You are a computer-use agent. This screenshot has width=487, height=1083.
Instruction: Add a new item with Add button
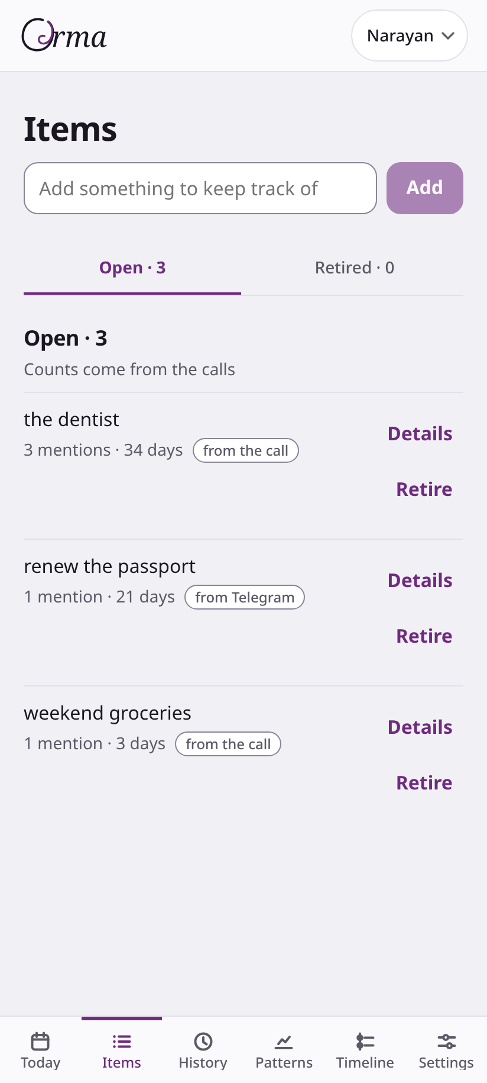(x=425, y=188)
